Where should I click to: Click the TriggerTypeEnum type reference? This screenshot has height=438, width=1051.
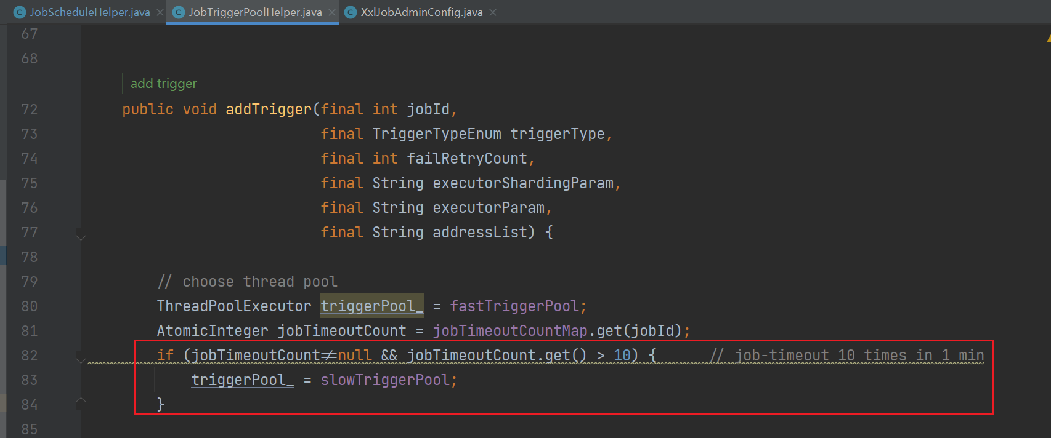click(436, 134)
